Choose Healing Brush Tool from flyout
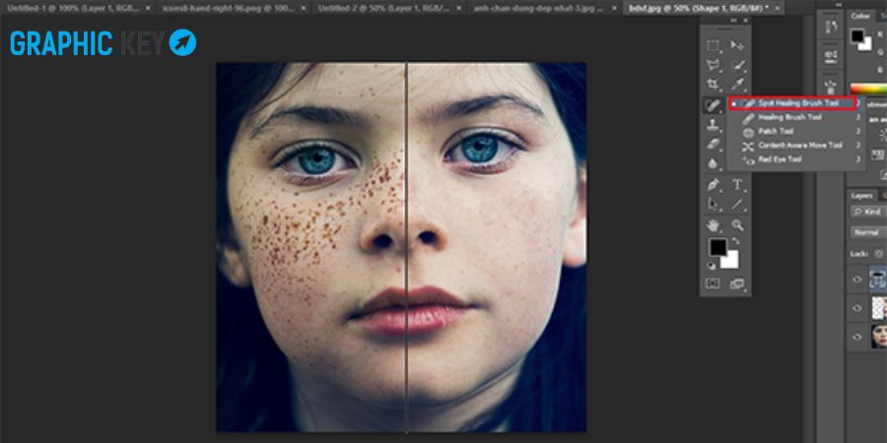This screenshot has height=443, width=887. pos(796,117)
